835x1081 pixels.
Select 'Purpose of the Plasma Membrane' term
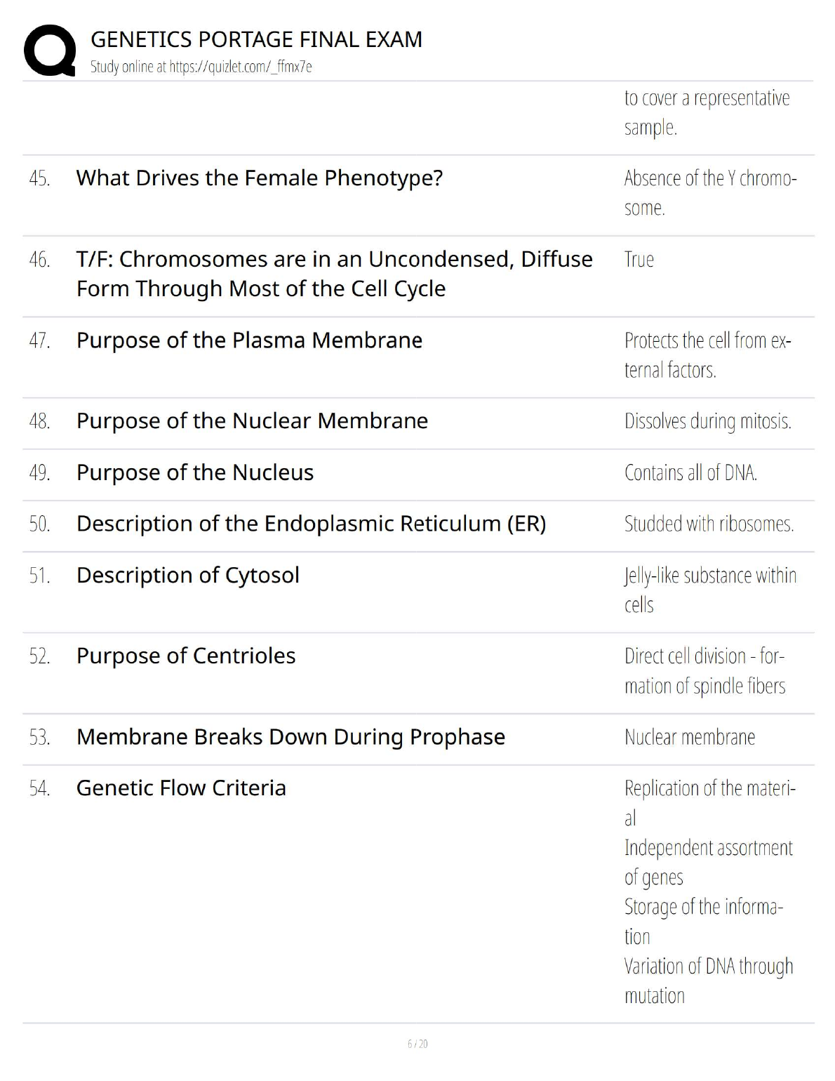[x=249, y=340]
